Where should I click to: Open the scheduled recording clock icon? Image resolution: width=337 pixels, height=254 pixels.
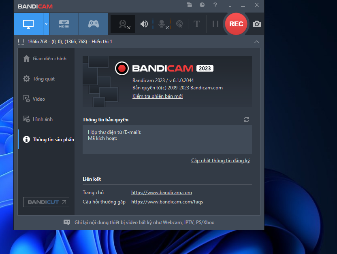[x=202, y=5]
